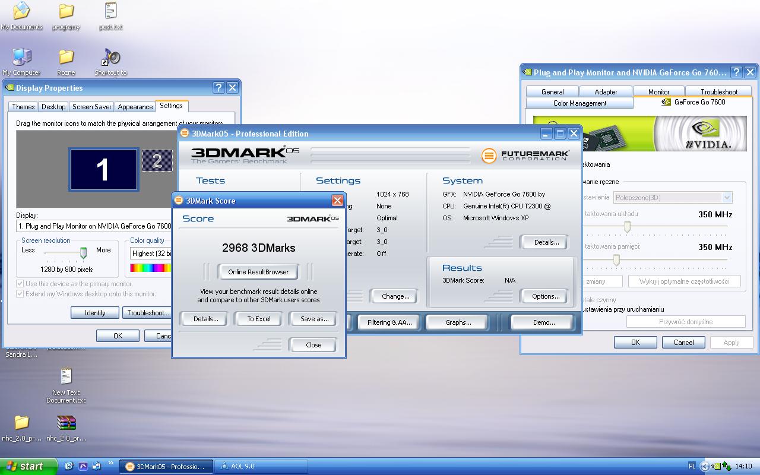This screenshot has width=760, height=475.
Task: Open the nhc_2.0_pr WinRAR archive icon
Action: [x=66, y=428]
